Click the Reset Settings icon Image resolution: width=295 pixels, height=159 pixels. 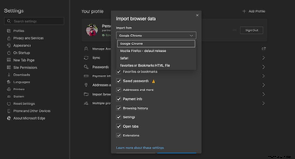(9, 104)
